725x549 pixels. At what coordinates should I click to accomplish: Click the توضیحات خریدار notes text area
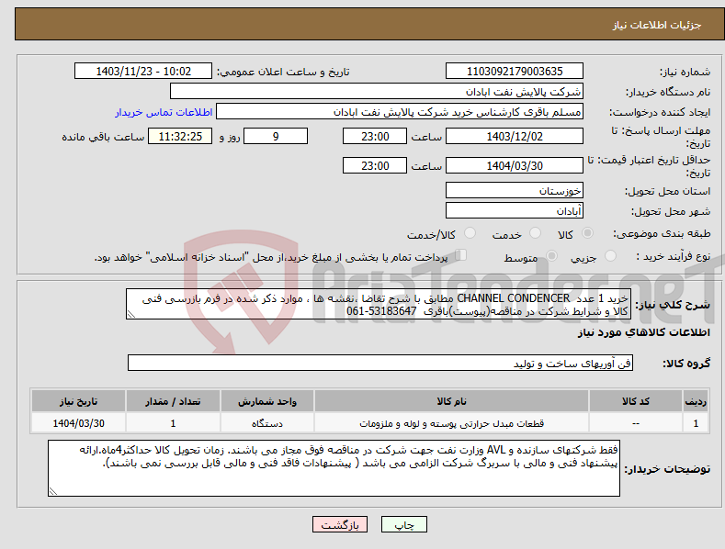point(334,468)
